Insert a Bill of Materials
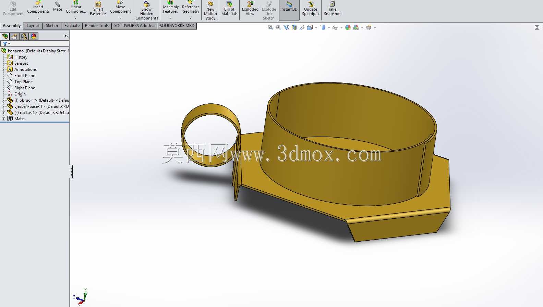The height and width of the screenshot is (307, 543). (229, 9)
